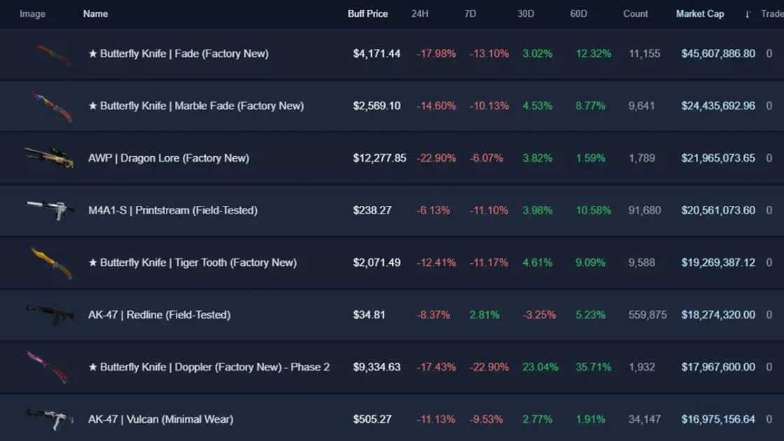Click the $4,171.44 buff price

click(x=377, y=53)
